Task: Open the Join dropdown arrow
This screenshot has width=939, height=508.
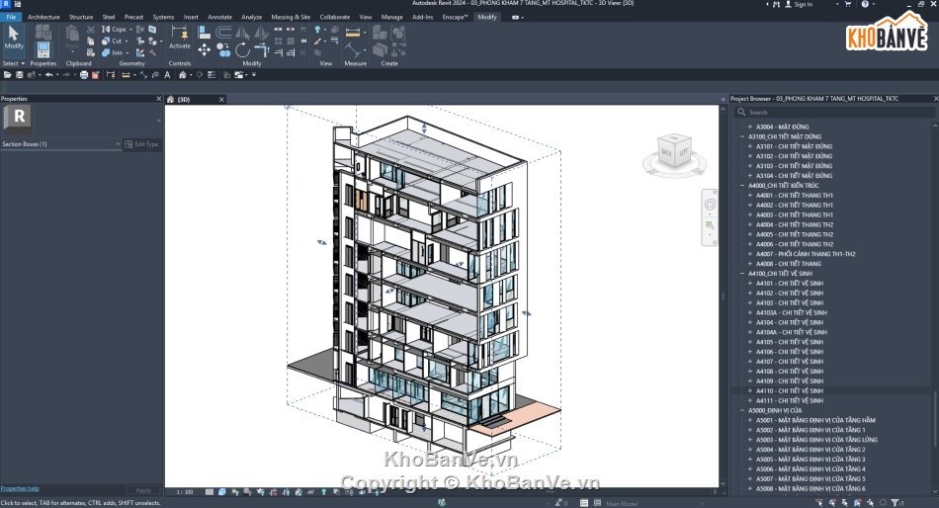Action: click(127, 52)
